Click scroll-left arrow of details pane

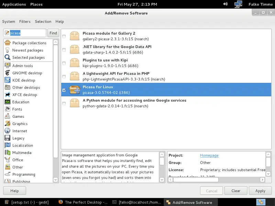pos(170,180)
